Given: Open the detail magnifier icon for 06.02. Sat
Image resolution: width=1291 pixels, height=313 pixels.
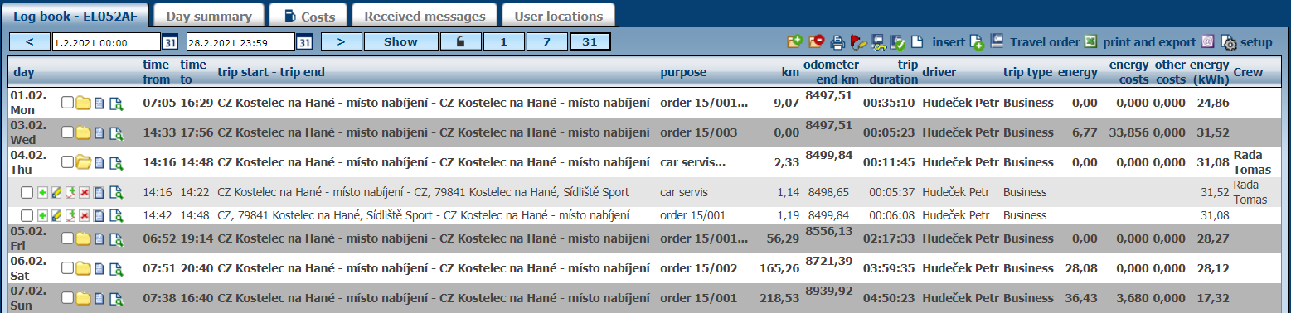Looking at the screenshot, I should click(116, 269).
